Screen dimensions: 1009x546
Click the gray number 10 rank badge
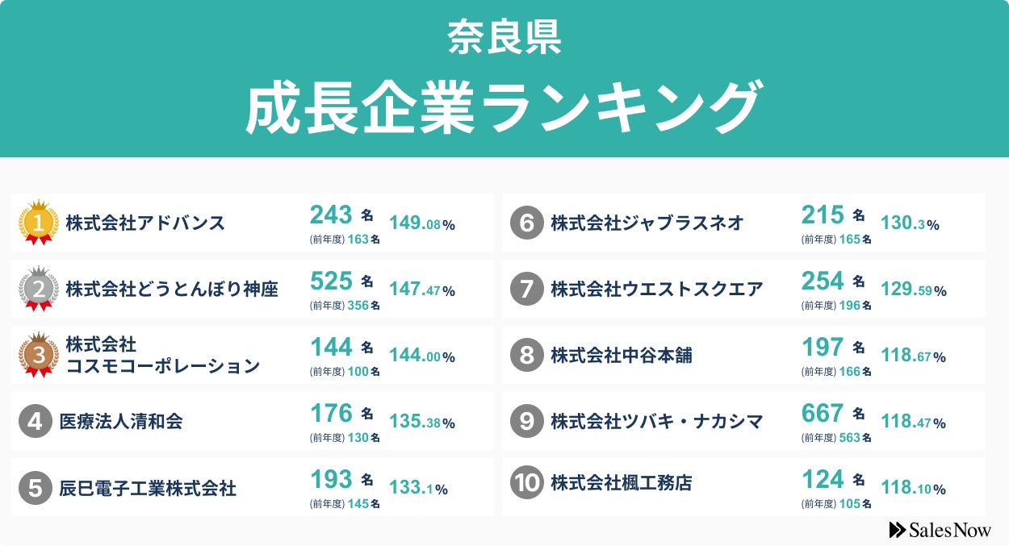(x=527, y=483)
